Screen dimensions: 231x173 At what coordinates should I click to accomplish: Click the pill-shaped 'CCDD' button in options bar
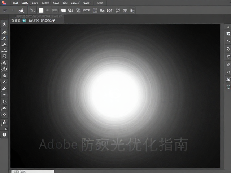click(86, 10)
